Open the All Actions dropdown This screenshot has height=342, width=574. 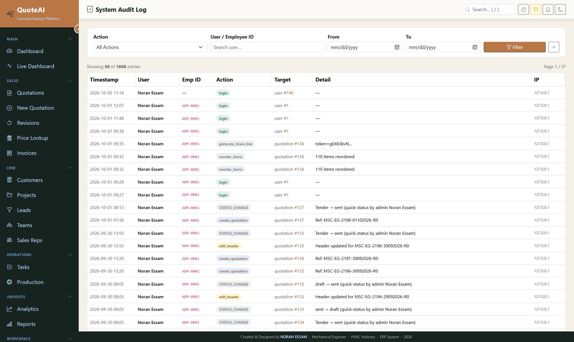point(150,47)
